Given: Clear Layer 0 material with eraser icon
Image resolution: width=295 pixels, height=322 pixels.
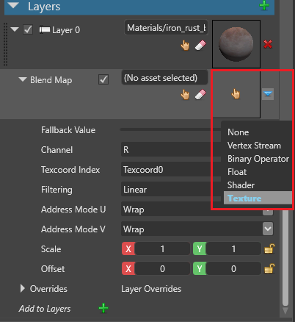Looking at the screenshot, I should [x=200, y=46].
